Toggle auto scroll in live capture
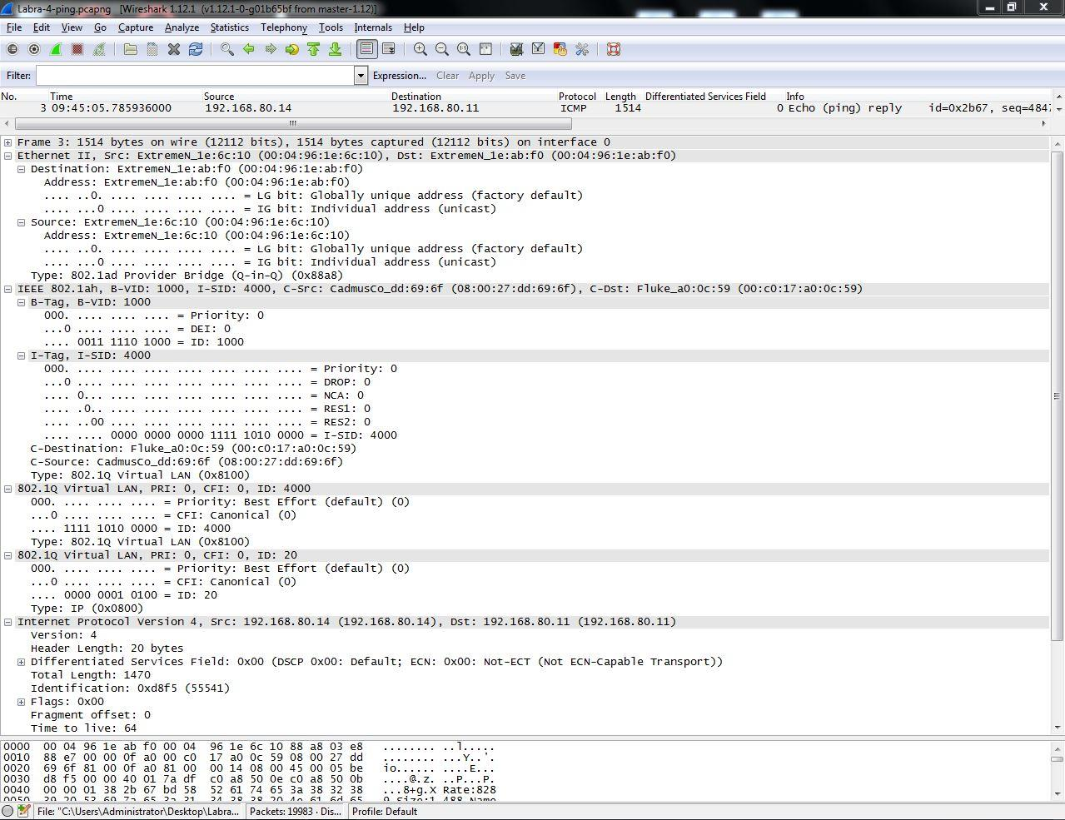Viewport: 1065px width, 820px height. coord(388,49)
